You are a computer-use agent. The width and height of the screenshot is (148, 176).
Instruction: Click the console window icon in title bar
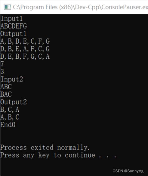click(x=7, y=7)
